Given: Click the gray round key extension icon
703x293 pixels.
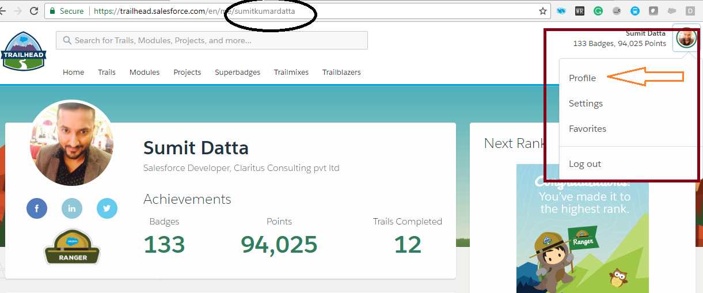Looking at the screenshot, I should point(617,11).
